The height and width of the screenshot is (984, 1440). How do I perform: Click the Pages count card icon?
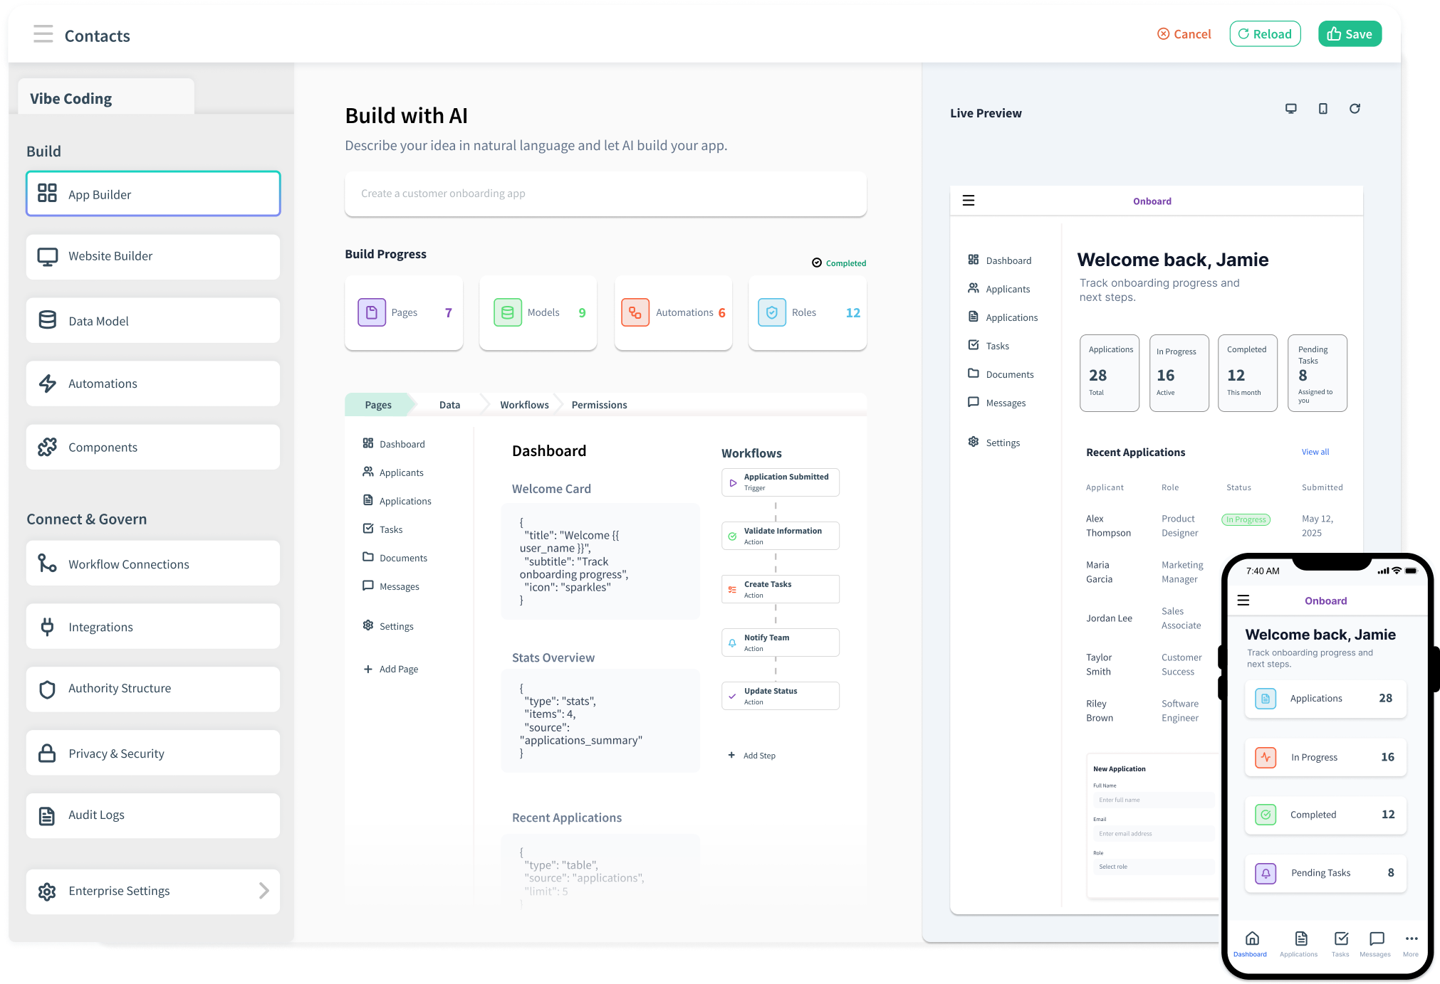tap(372, 312)
